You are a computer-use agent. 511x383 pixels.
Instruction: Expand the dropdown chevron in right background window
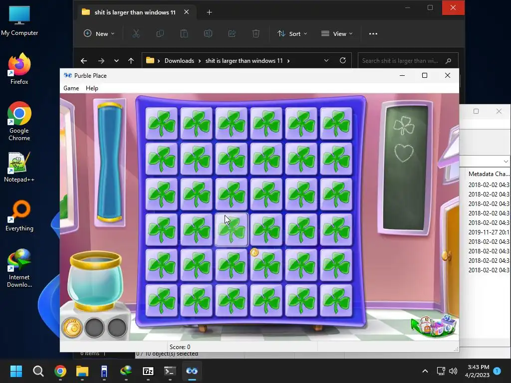click(x=506, y=161)
